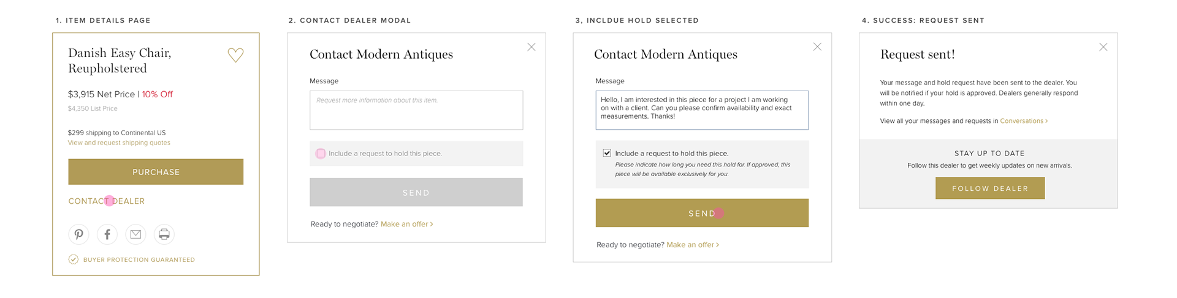Share item via Facebook icon
This screenshot has width=1177, height=298.
click(107, 234)
